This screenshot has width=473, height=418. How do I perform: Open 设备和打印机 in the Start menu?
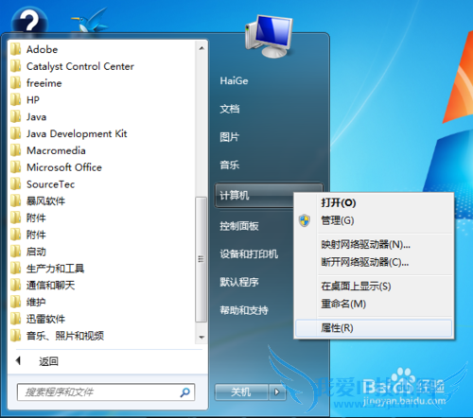(249, 254)
